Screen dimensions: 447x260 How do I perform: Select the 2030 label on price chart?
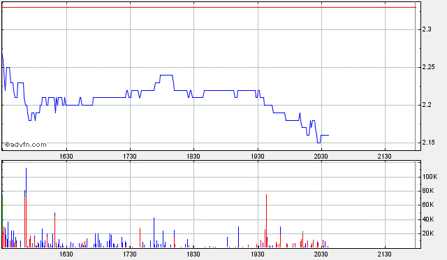coord(321,157)
